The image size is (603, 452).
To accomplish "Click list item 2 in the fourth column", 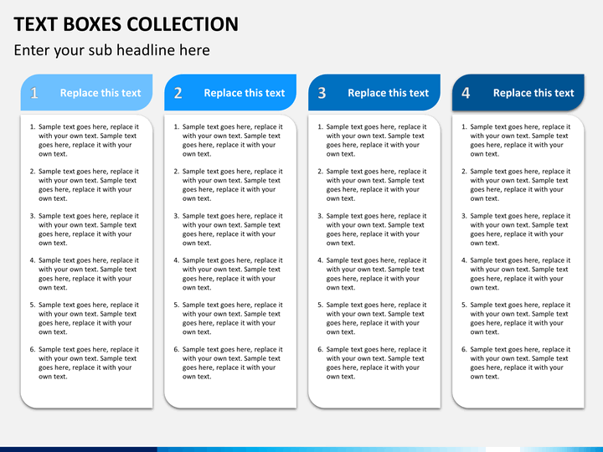I will point(516,185).
